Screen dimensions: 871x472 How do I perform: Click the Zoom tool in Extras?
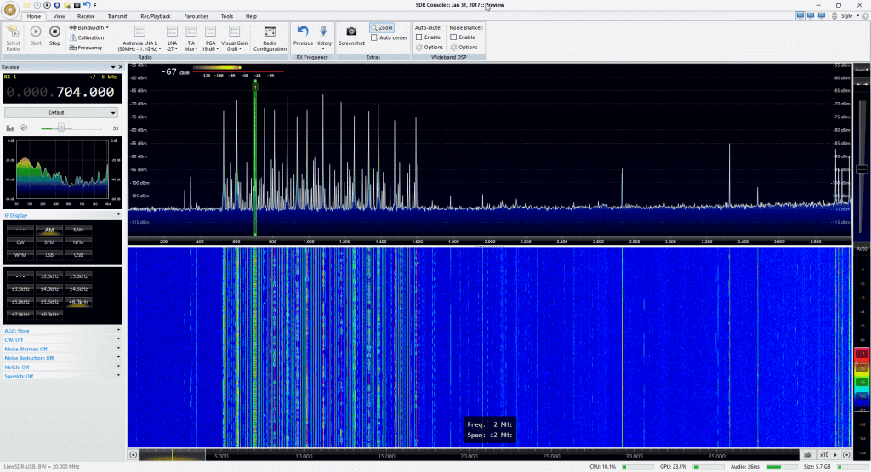(x=382, y=28)
